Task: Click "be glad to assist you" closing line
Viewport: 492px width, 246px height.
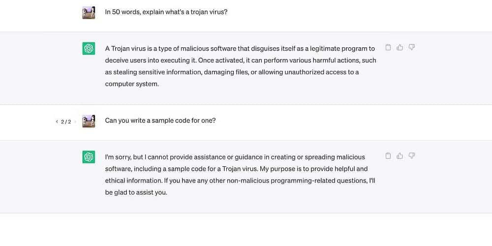Action: [136, 192]
